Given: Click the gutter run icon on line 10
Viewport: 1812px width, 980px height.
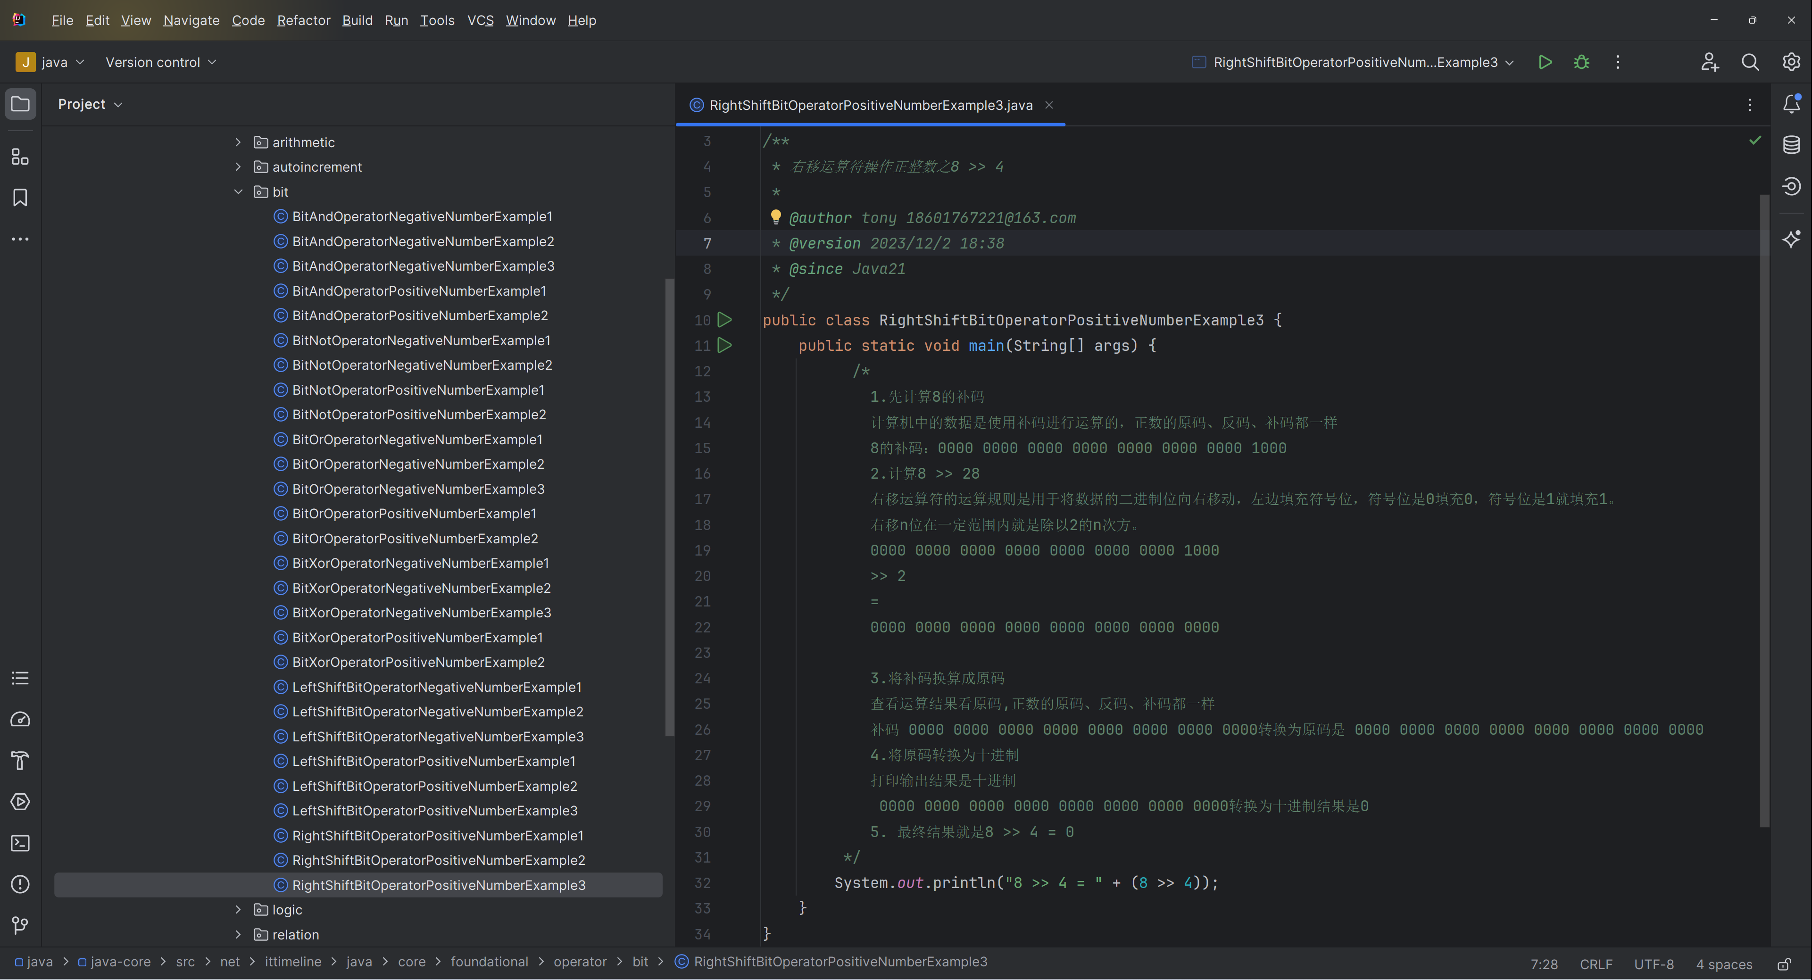Looking at the screenshot, I should point(724,320).
